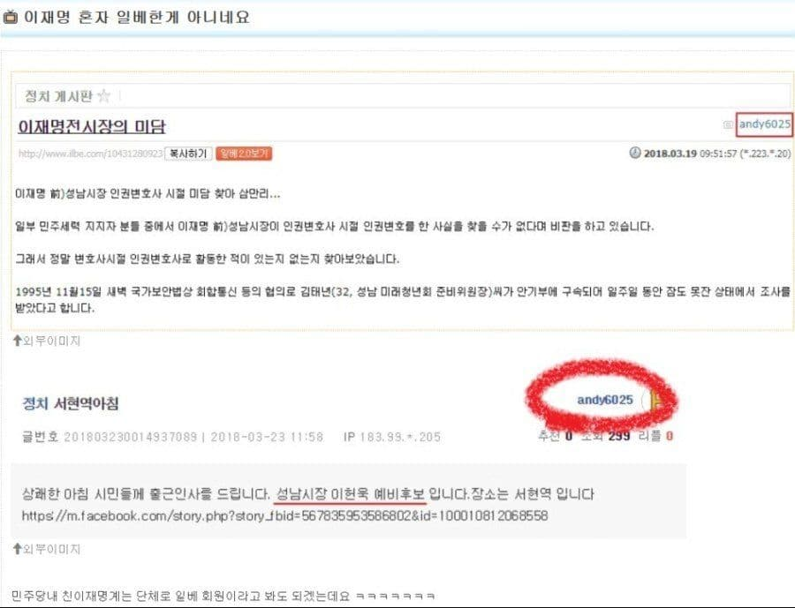Open the m.facebook.com story link
795x608 pixels.
click(x=284, y=516)
